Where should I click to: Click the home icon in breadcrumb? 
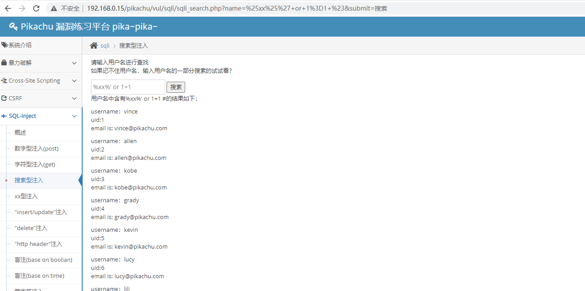tap(94, 45)
